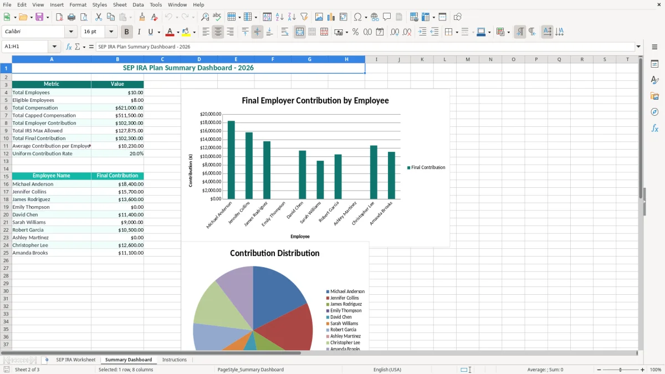The height and width of the screenshot is (374, 665).
Task: Open the Data menu
Action: 139,4
